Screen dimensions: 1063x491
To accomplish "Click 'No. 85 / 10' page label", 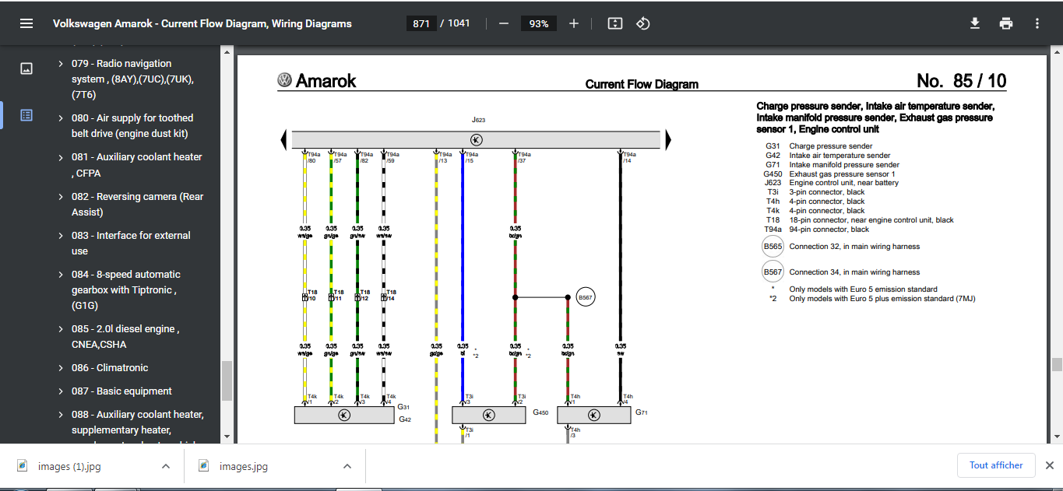I will point(961,81).
